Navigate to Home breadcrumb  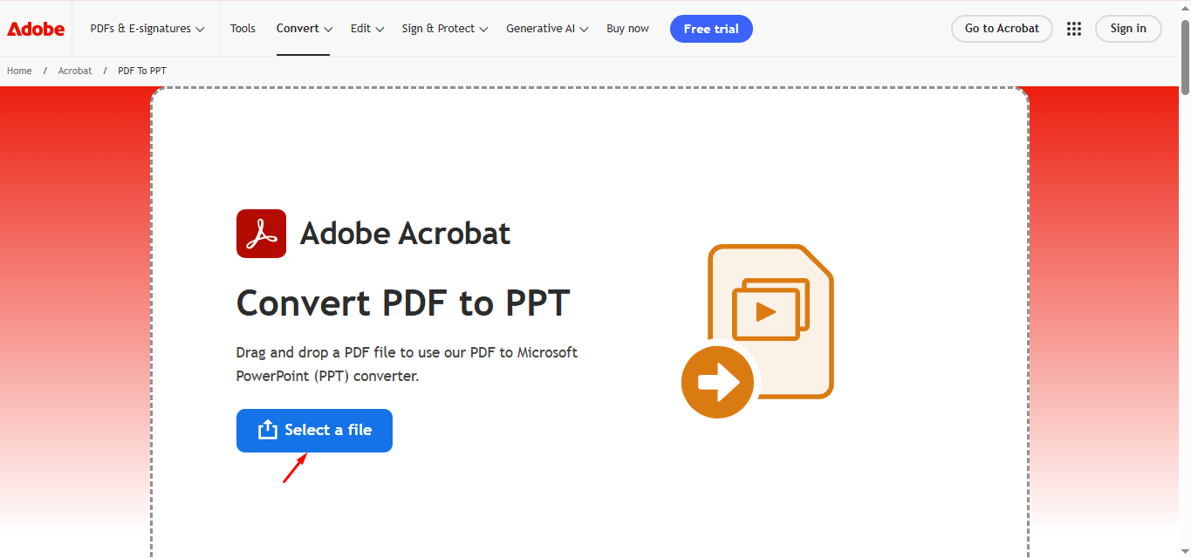coord(19,71)
